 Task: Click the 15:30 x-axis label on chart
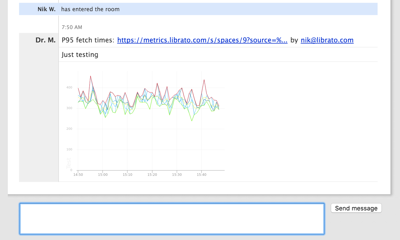coord(177,175)
